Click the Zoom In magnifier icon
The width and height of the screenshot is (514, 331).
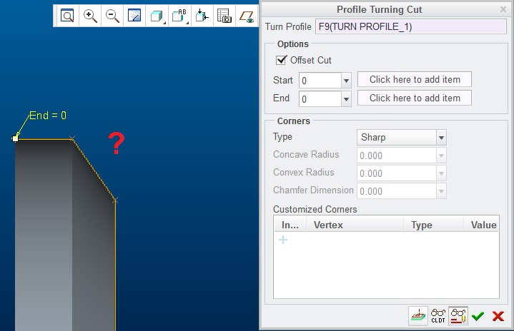90,16
